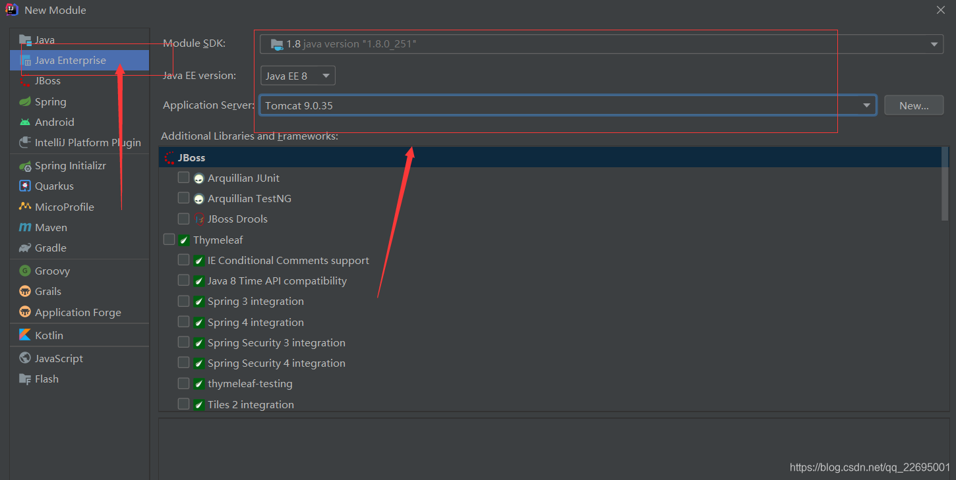Screen dimensions: 956x480
Task: Enable Spring Security 3 integration checkbox
Action: [184, 342]
